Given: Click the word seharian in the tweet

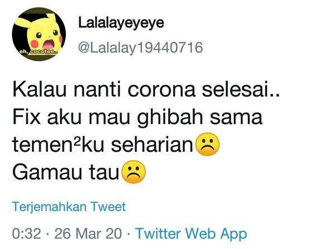Looking at the screenshot, I should (x=153, y=145).
